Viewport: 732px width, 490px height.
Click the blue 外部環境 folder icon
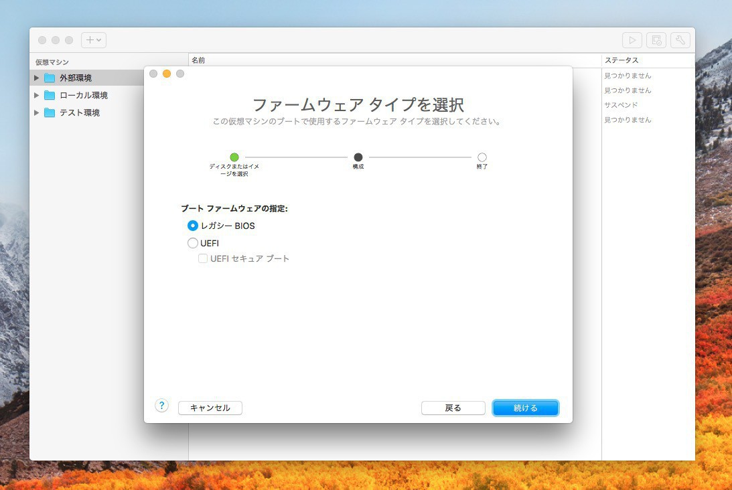click(50, 78)
